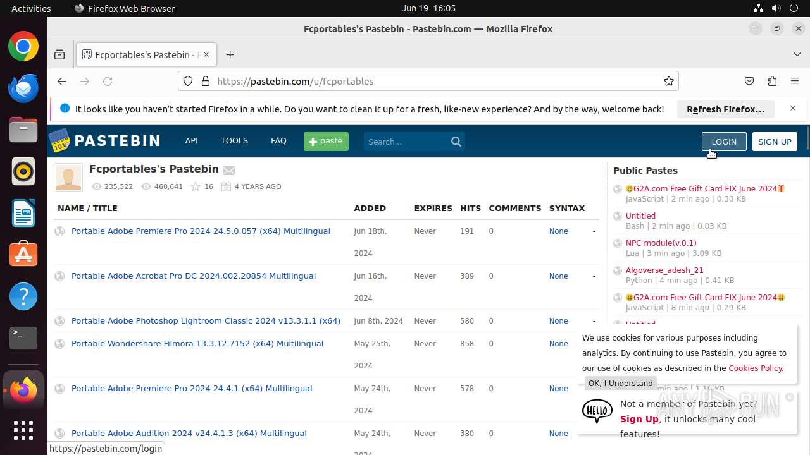Click the search magnifier icon

pos(456,142)
